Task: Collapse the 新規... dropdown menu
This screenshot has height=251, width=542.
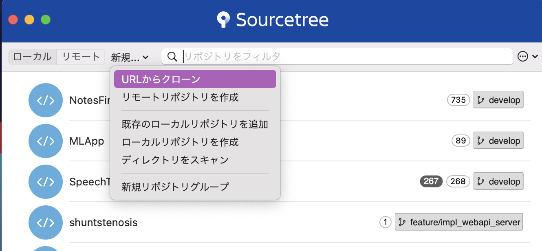Action: click(x=130, y=58)
